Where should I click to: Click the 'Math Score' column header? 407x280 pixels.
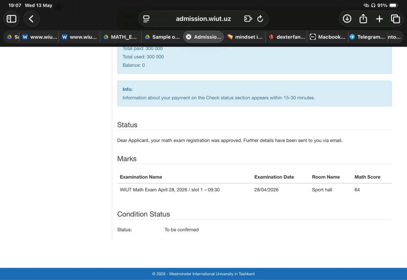pyautogui.click(x=367, y=177)
